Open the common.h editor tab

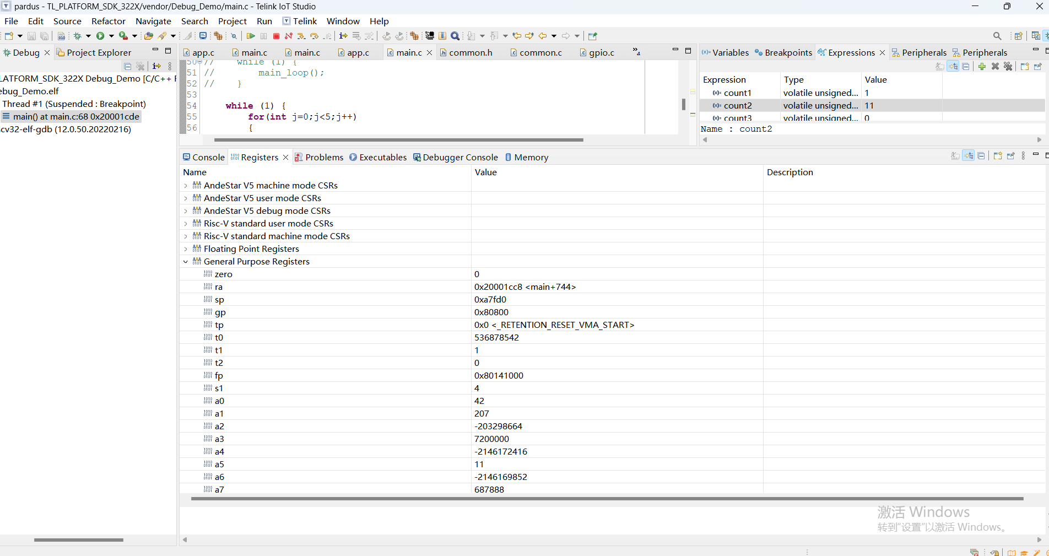click(466, 52)
